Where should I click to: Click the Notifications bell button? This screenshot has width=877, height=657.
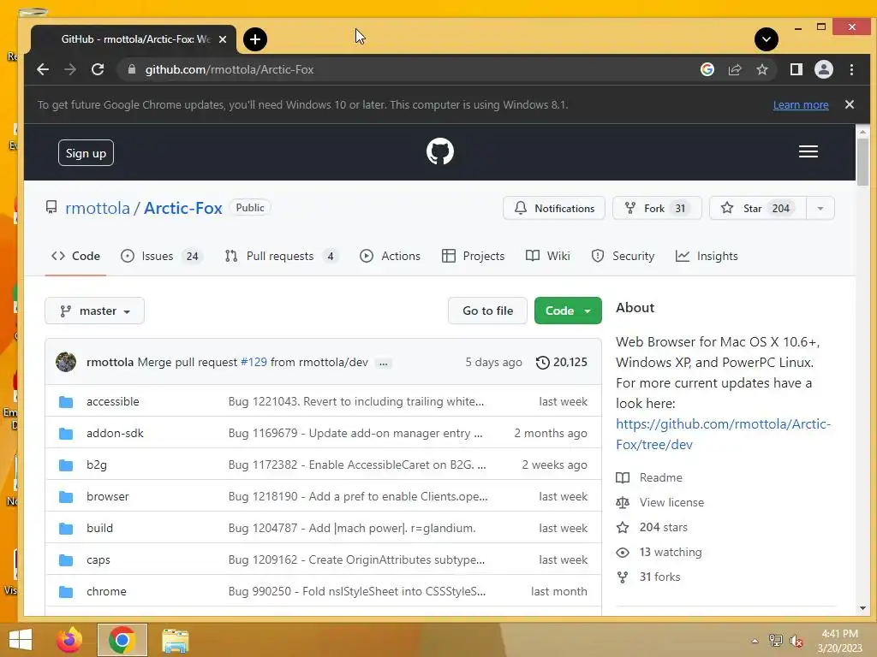coord(554,209)
